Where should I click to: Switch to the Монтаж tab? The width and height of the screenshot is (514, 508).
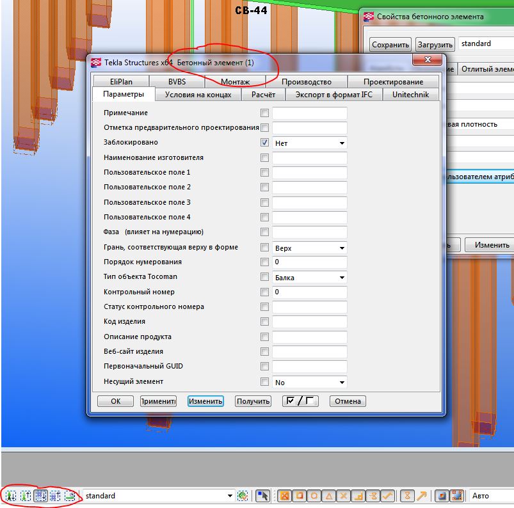[235, 82]
